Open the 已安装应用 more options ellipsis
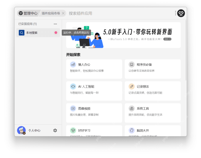This screenshot has width=201, height=158. (55, 24)
